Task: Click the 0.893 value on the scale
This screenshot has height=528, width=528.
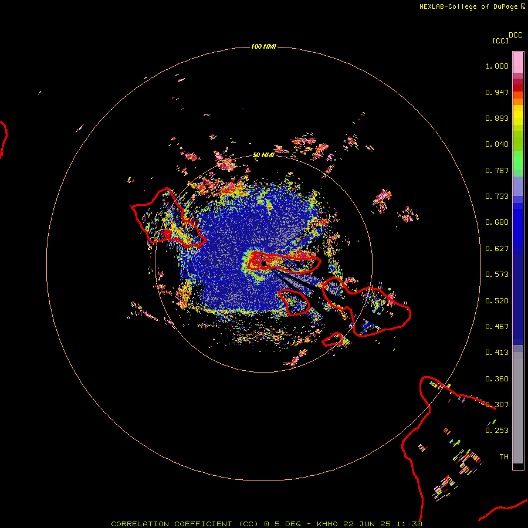Action: (x=497, y=118)
